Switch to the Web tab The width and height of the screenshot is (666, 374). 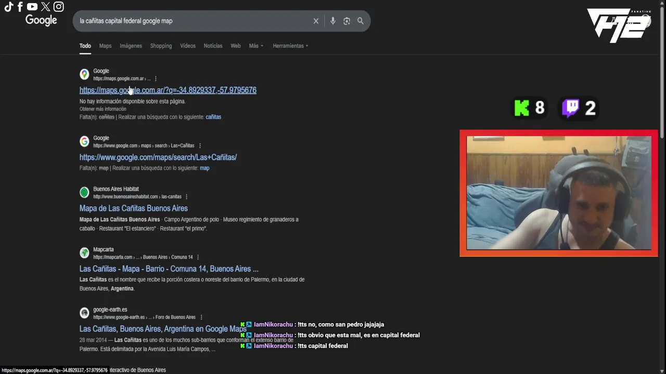[236, 46]
